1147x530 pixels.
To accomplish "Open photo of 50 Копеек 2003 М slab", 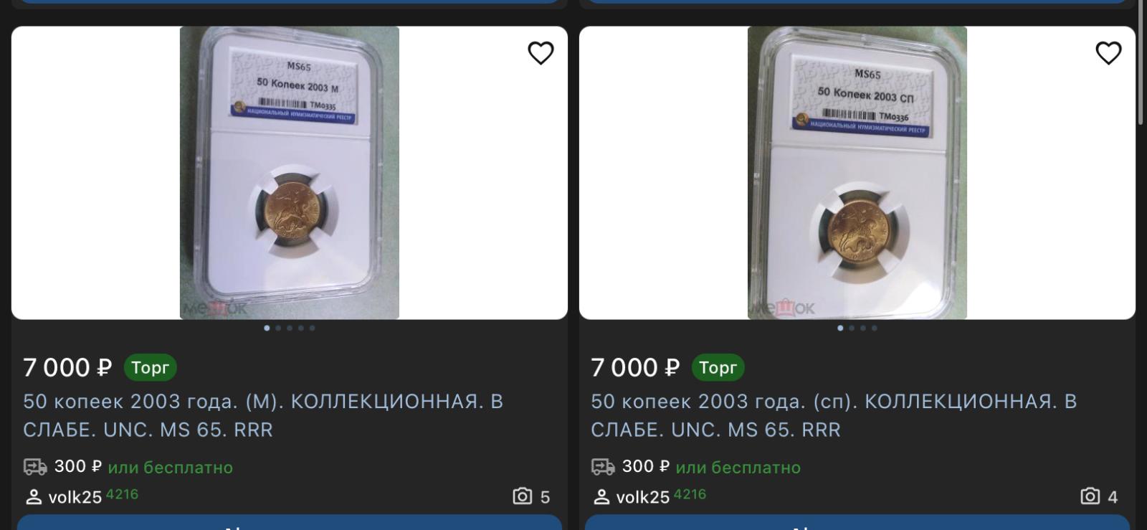I will [x=290, y=173].
